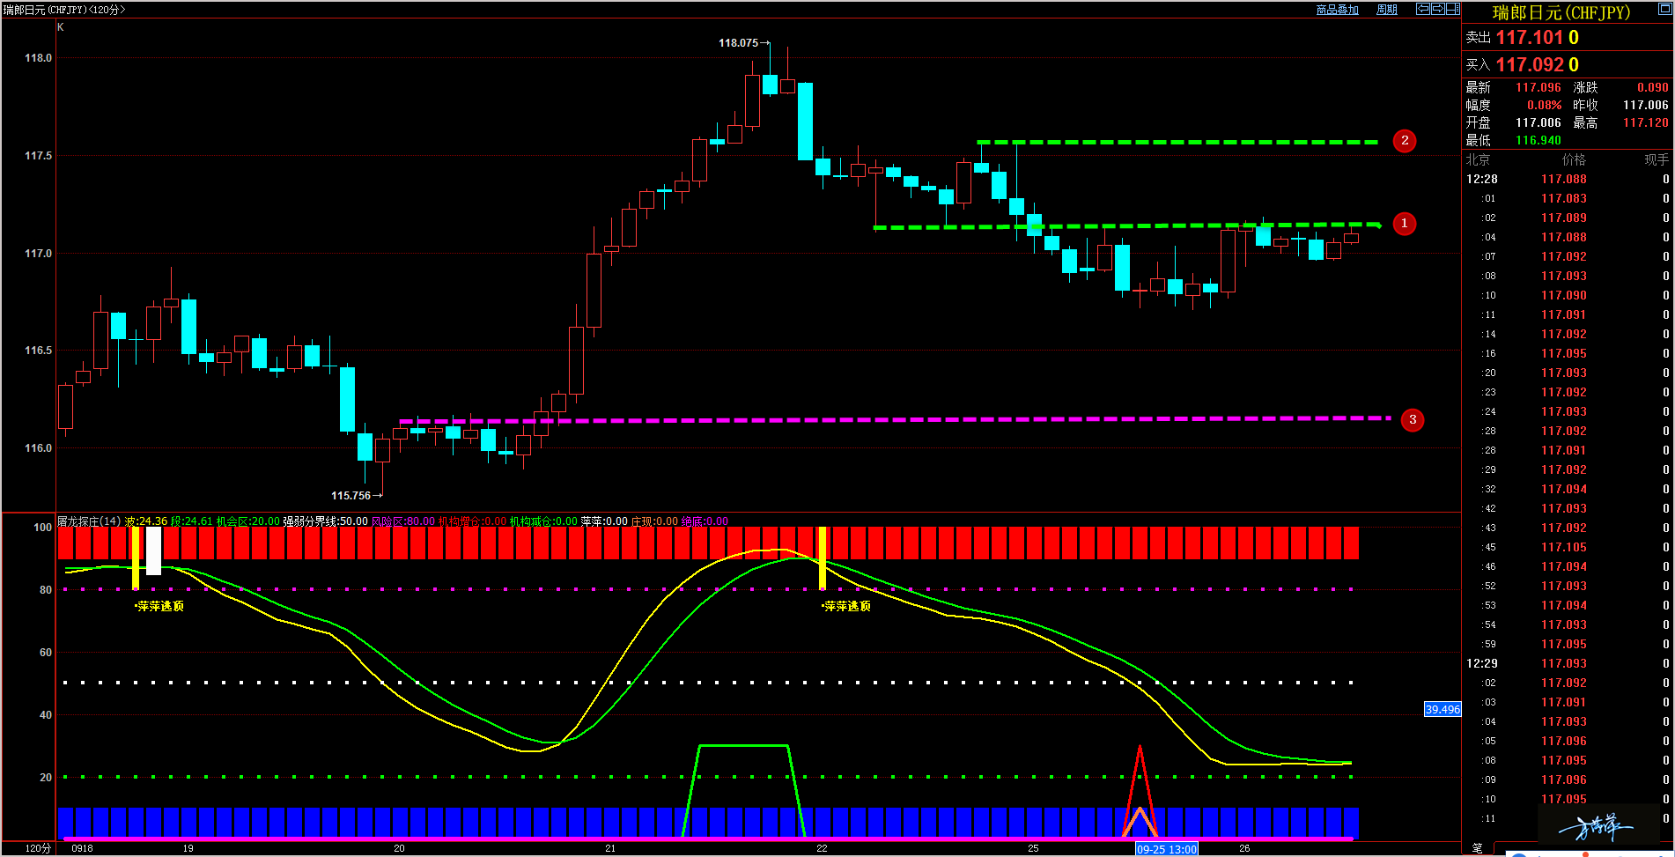Select the 12:28 tick row at 117.088

click(x=1568, y=179)
